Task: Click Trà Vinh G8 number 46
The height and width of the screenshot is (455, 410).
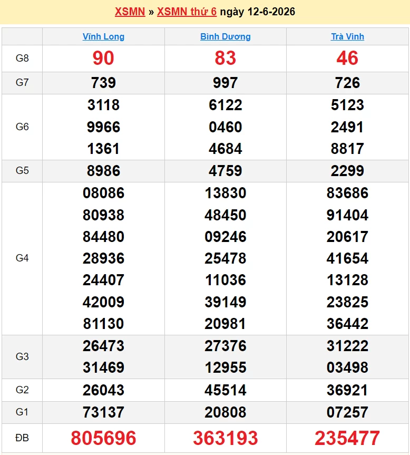Action: pyautogui.click(x=347, y=58)
